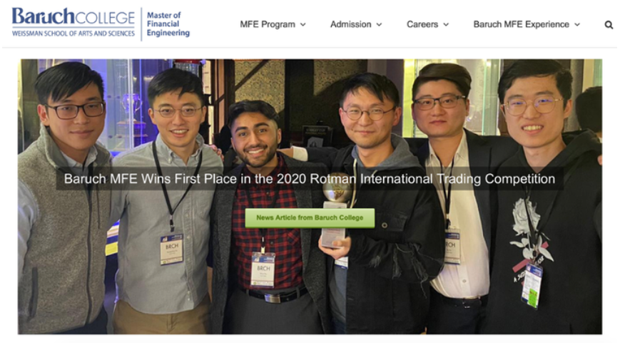The height and width of the screenshot is (345, 620).
Task: Expand the chevron beside Baruch MFE Experience
Action: [x=577, y=24]
